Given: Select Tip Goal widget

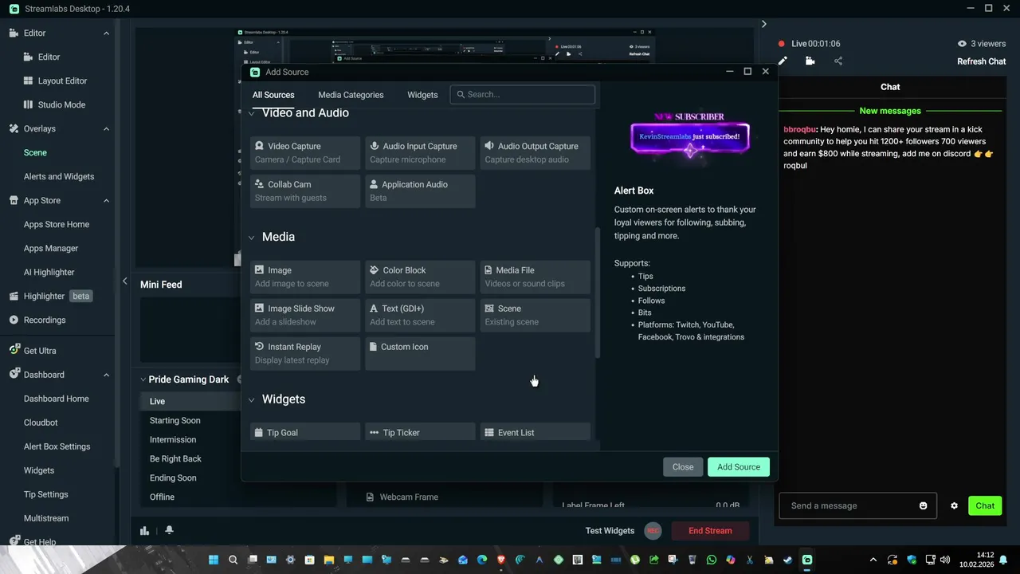Looking at the screenshot, I should [x=305, y=432].
